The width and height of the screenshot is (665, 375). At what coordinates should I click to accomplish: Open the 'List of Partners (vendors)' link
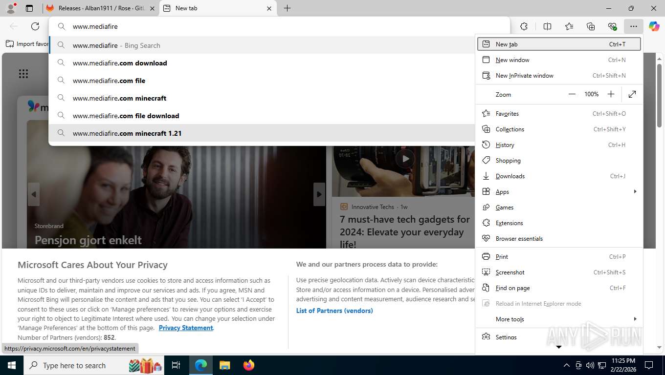[x=334, y=311]
